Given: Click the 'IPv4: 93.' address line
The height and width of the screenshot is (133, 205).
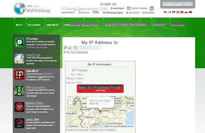Looking at the screenshot, I should tap(83, 48).
